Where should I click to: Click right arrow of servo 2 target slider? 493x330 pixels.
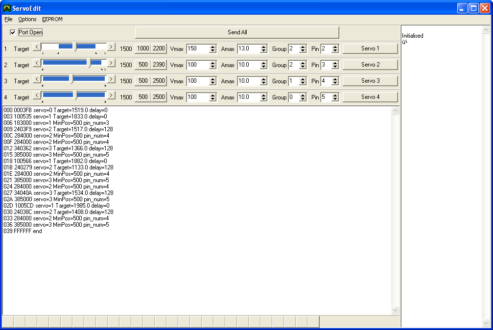111,63
